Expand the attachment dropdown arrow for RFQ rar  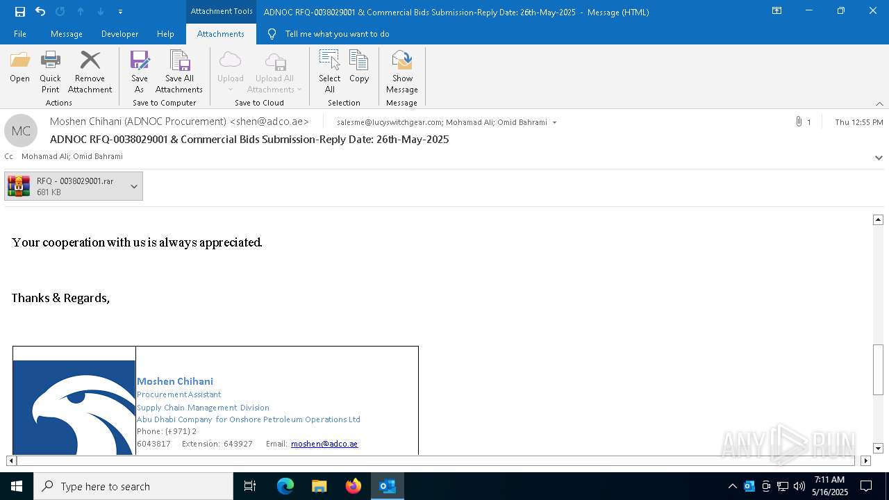point(134,186)
